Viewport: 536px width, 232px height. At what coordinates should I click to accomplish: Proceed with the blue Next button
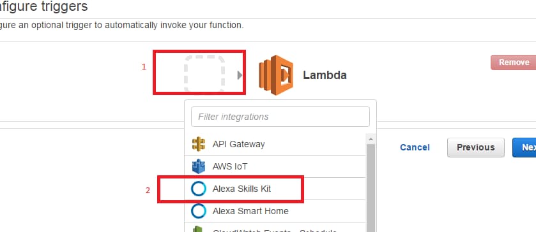pyautogui.click(x=525, y=147)
